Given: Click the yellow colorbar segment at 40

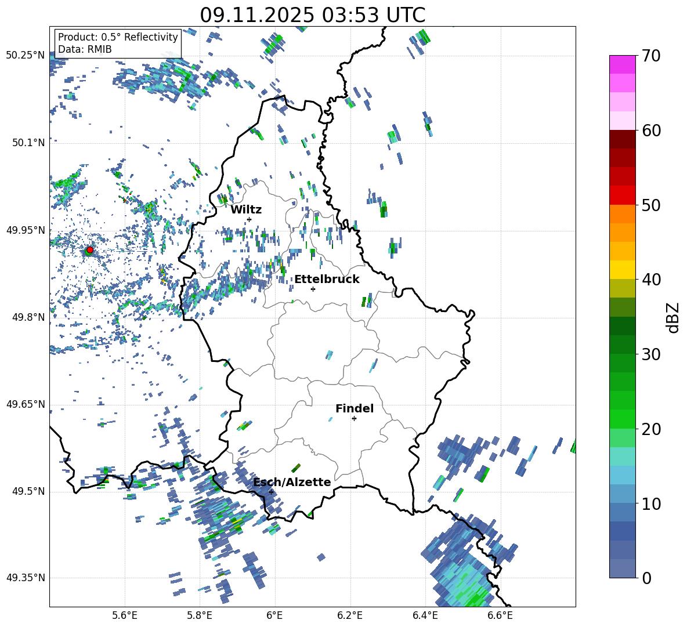Looking at the screenshot, I should click(x=622, y=270).
